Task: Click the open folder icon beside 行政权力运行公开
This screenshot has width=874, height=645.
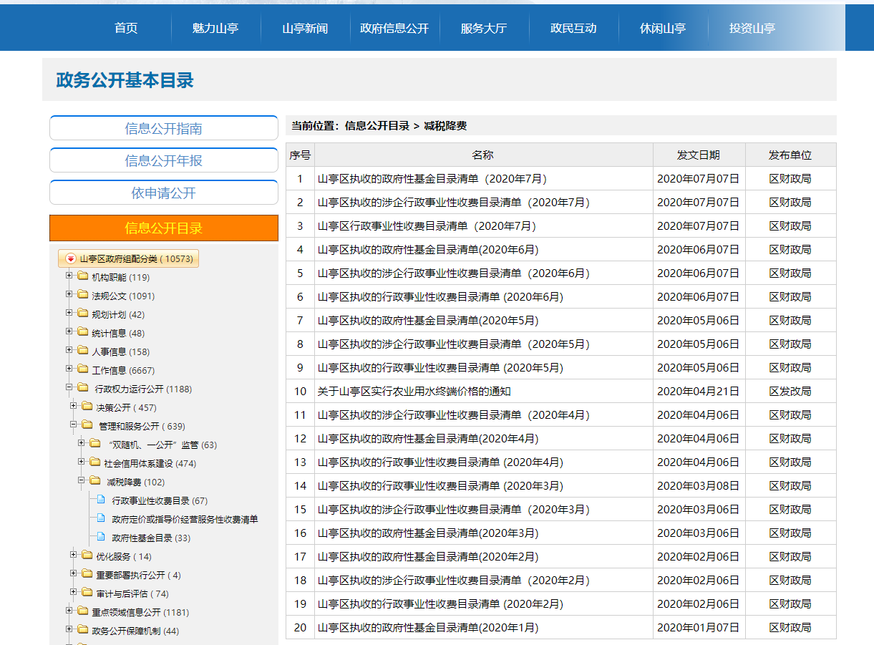Action: click(83, 388)
